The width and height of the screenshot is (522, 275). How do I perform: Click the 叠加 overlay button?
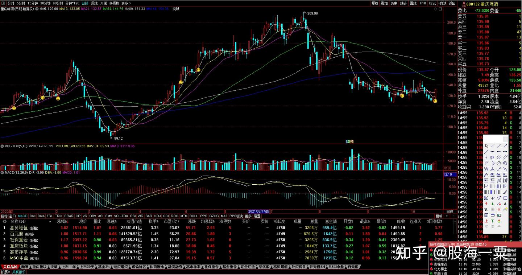coord(384,3)
